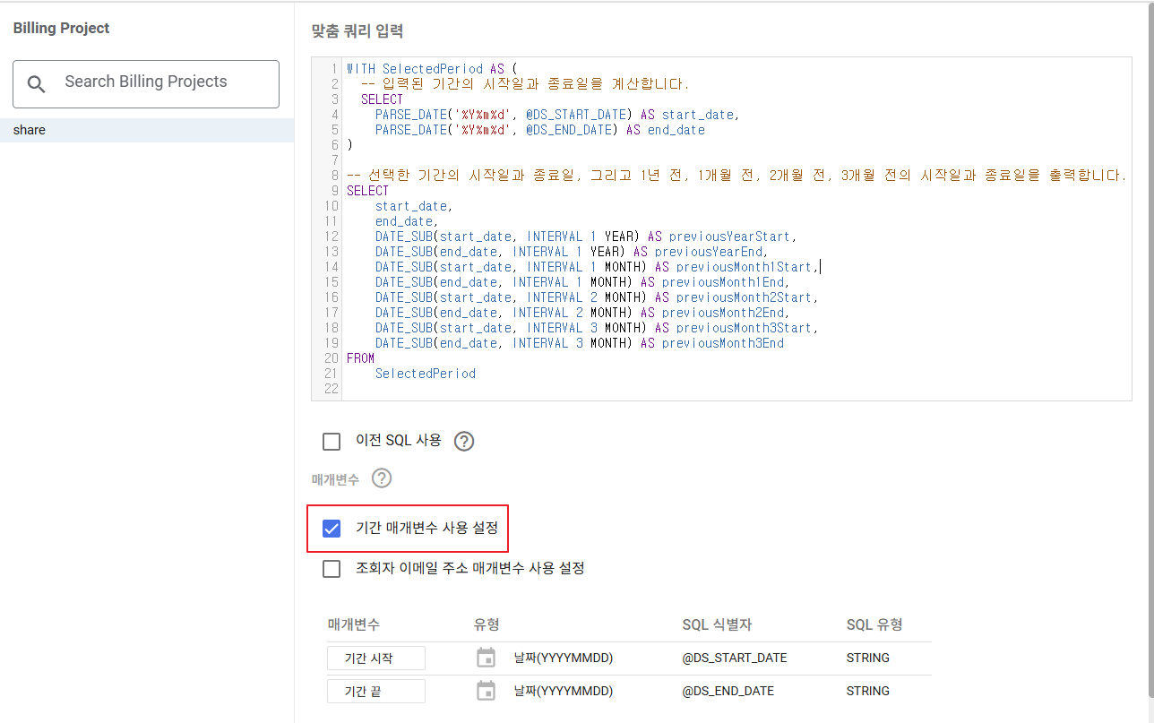Click calendar icon in 기간 시작 row
This screenshot has width=1154, height=723.
486,658
